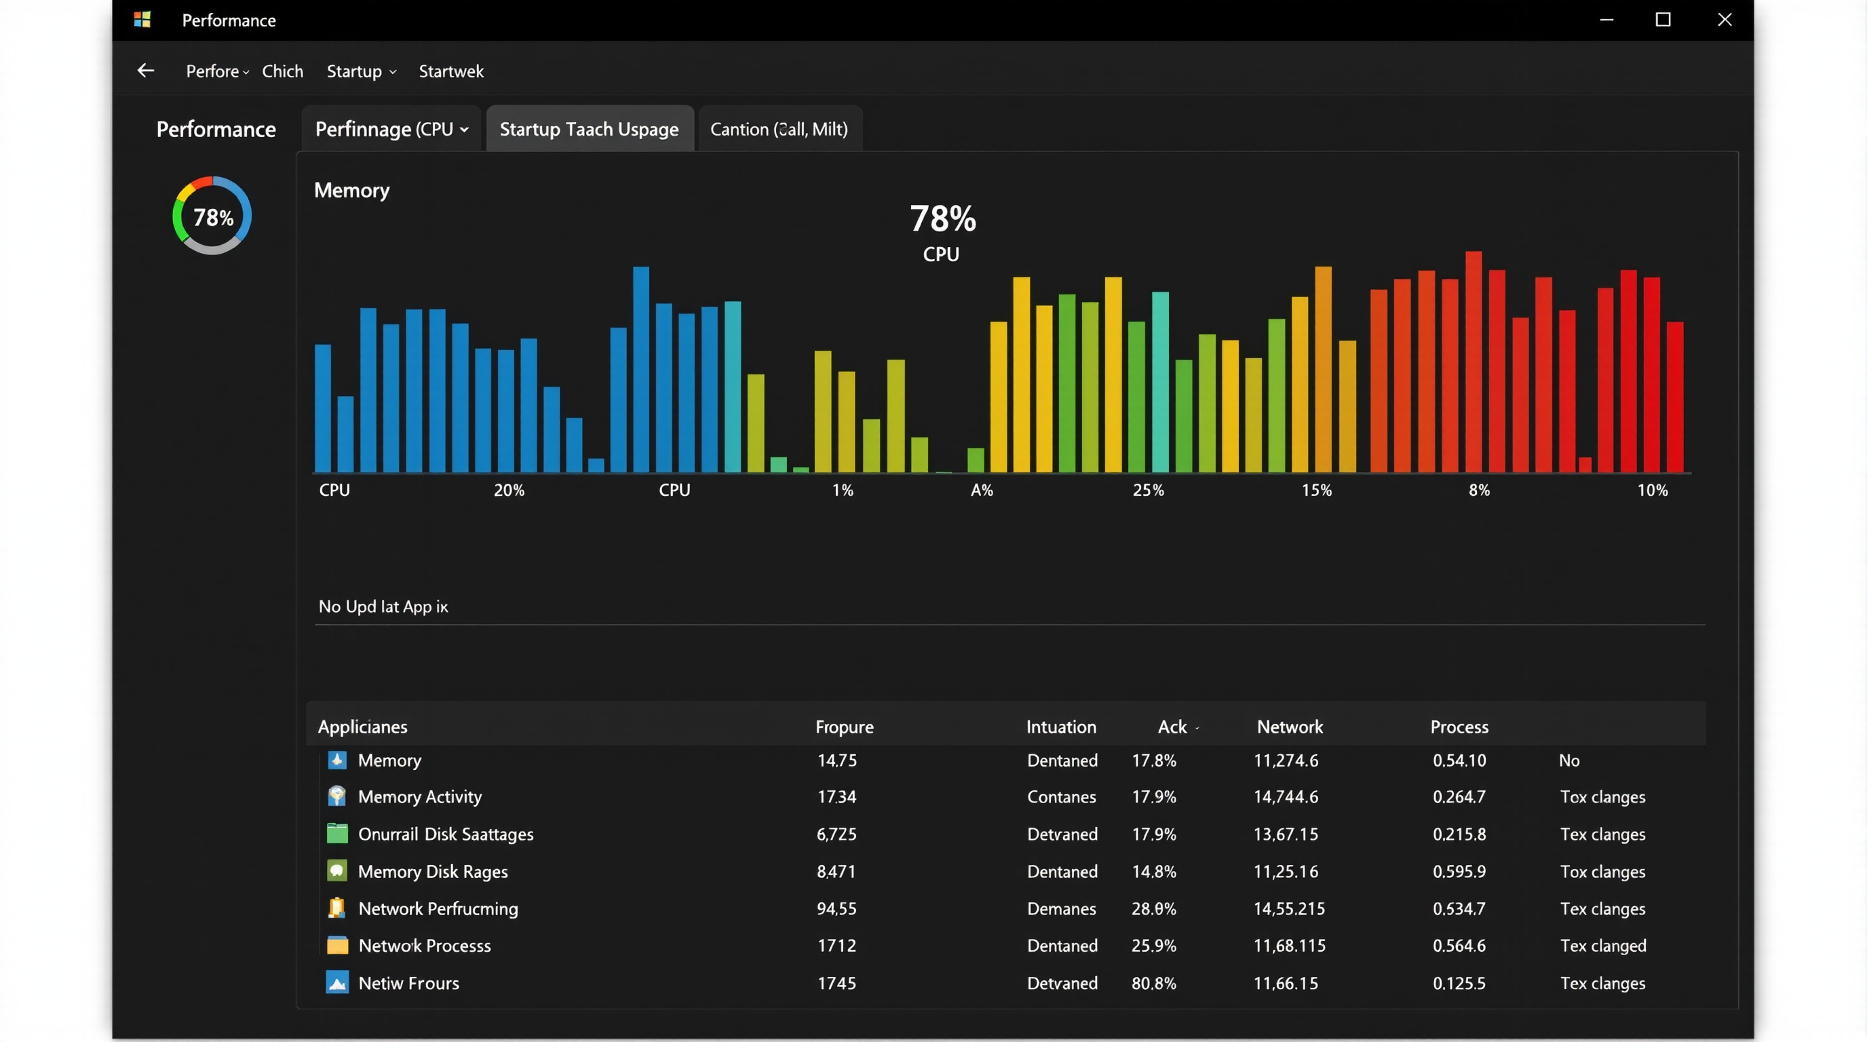Click the Memory app icon in the list
Viewport: 1867px width, 1042px height.
(337, 760)
